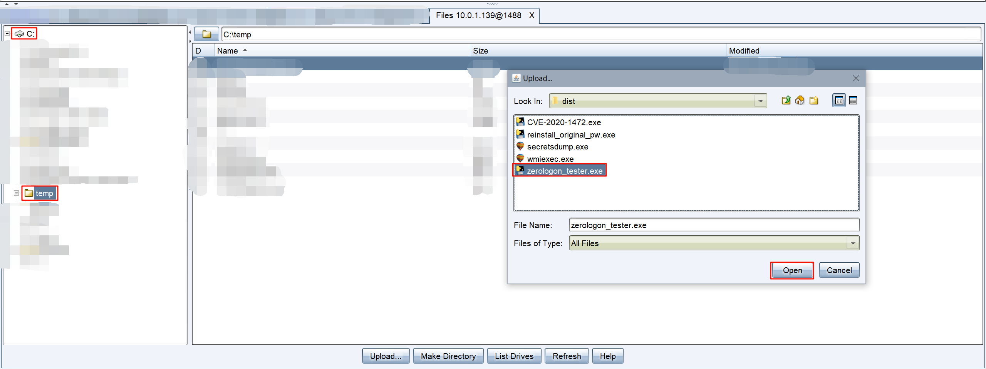This screenshot has width=986, height=369.
Task: Click the Make Directory button
Action: tap(448, 356)
